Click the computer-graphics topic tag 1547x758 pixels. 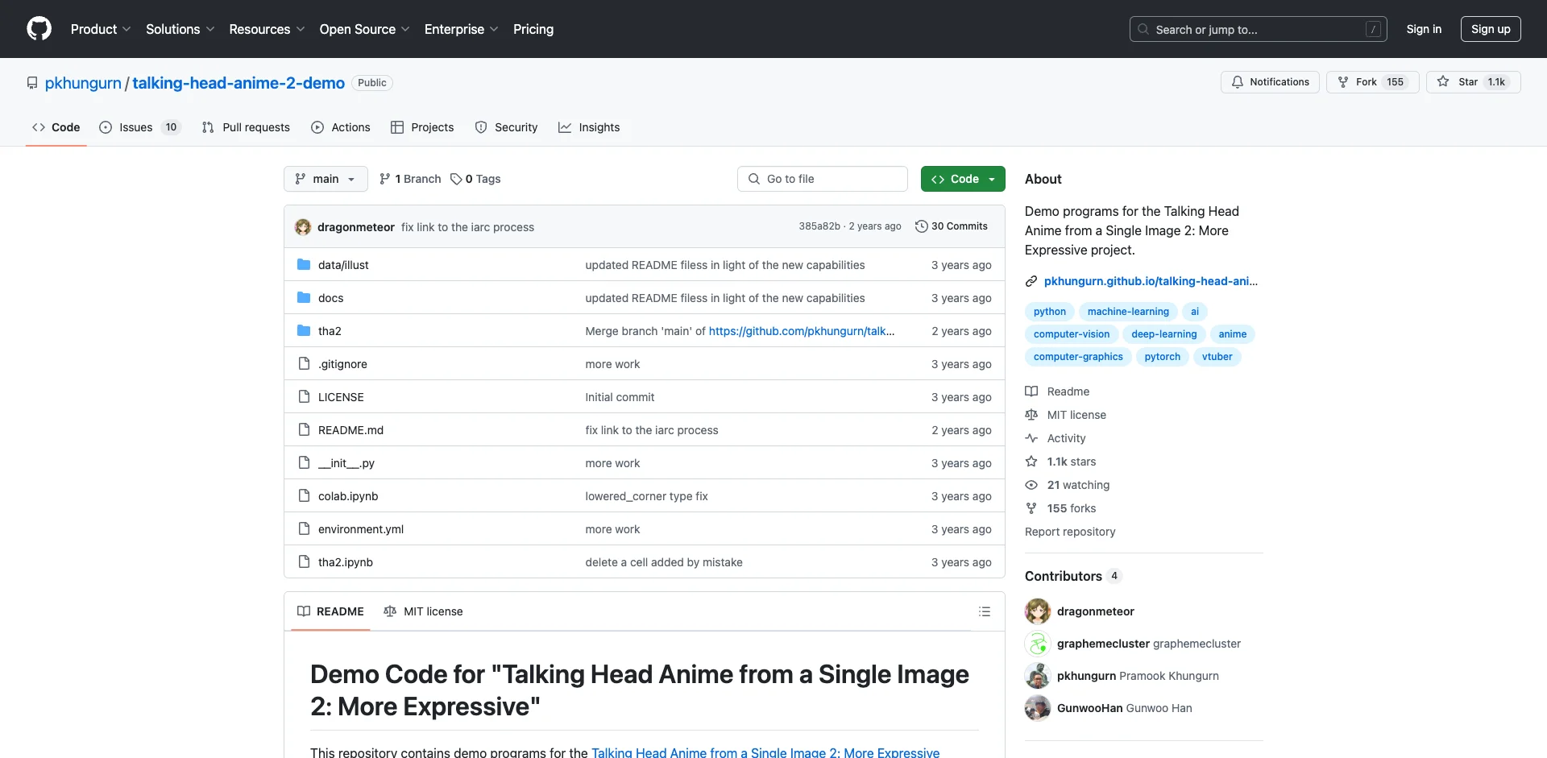tap(1078, 357)
